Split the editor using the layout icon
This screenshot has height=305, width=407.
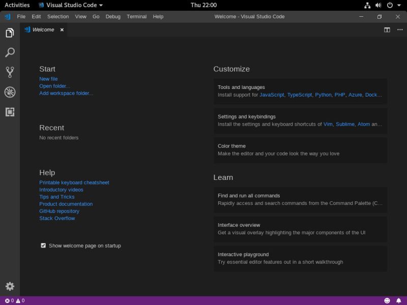[x=387, y=29]
